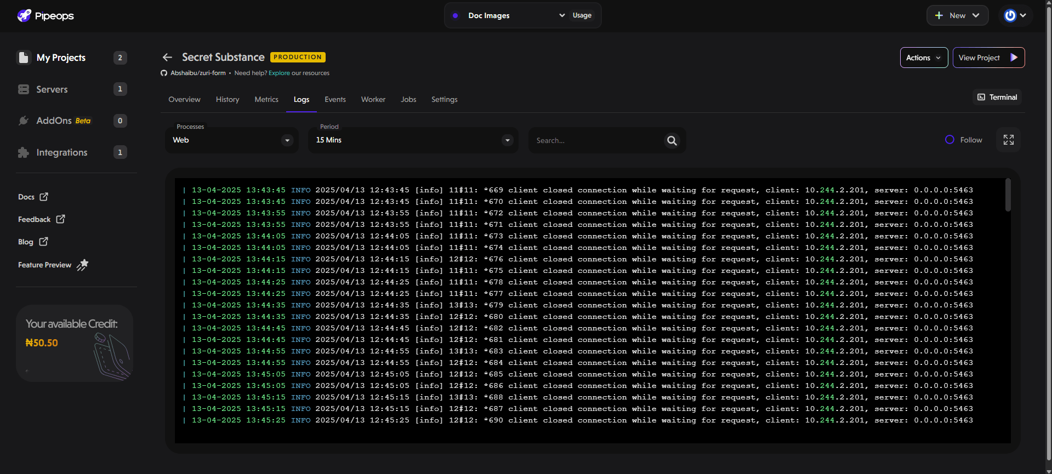Screen dimensions: 1052x474
Task: Open My Projects file icon
Action: tap(24, 58)
